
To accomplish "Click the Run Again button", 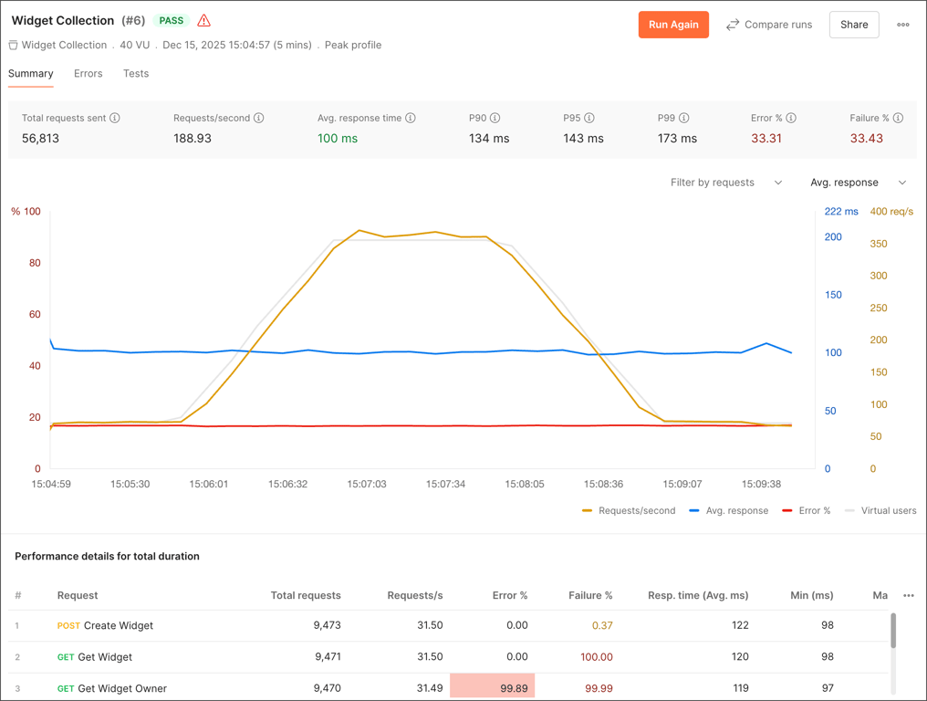I will point(673,25).
